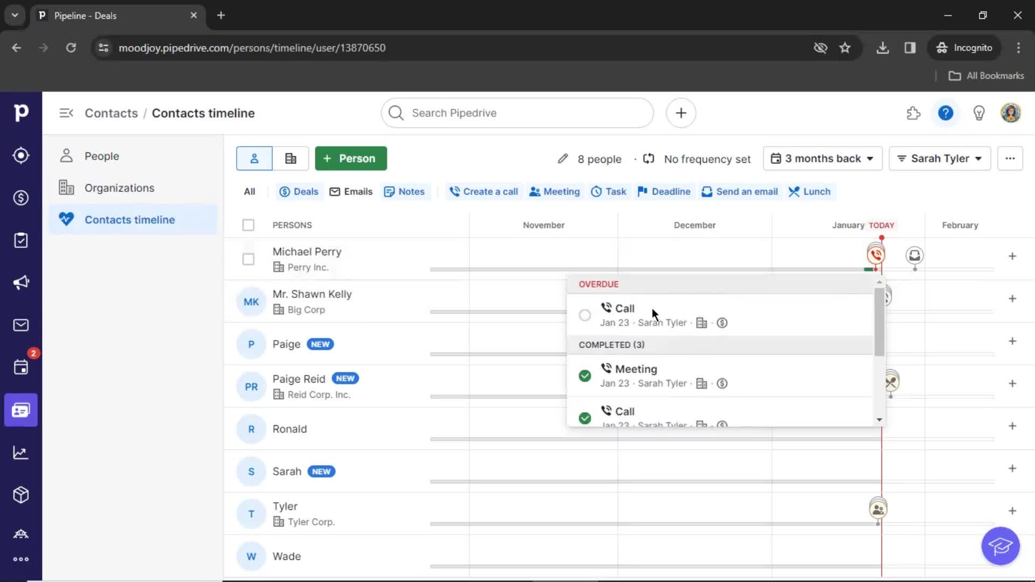Click the Email icon in sidebar
The height and width of the screenshot is (582, 1035).
[20, 325]
